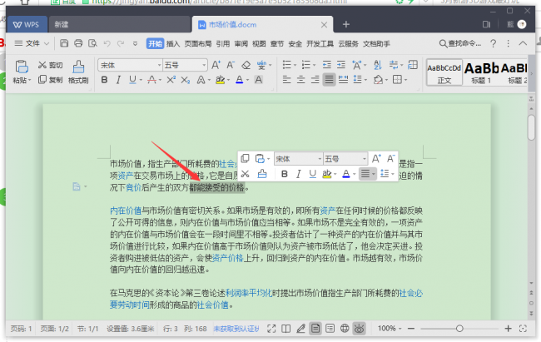Screen dimensions: 541x342
Task: Select the 标题 1 style
Action: point(481,73)
